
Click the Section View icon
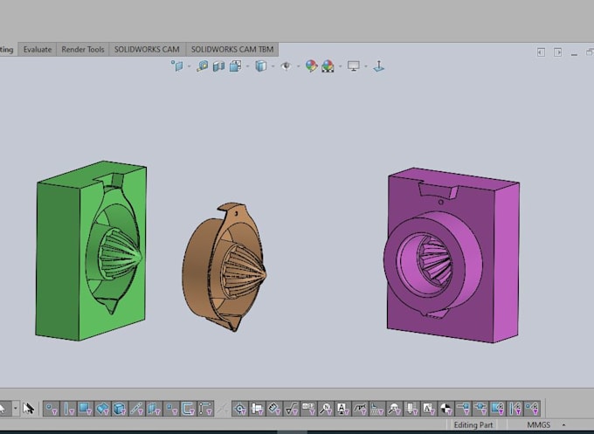tap(218, 66)
